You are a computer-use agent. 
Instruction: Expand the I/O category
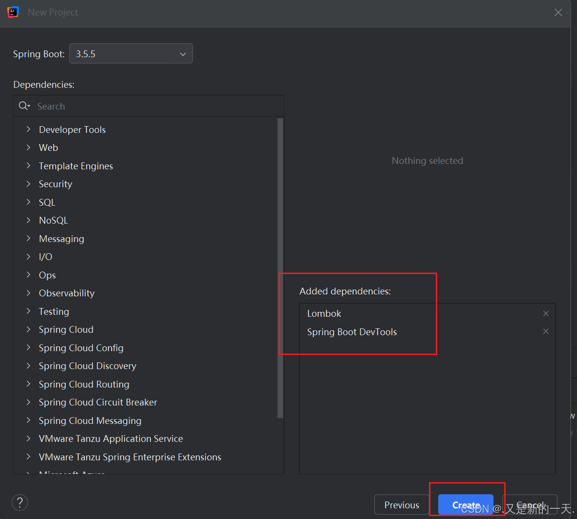28,257
